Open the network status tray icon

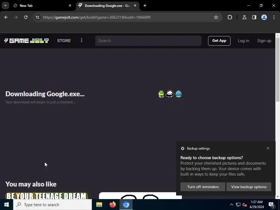click(238, 205)
